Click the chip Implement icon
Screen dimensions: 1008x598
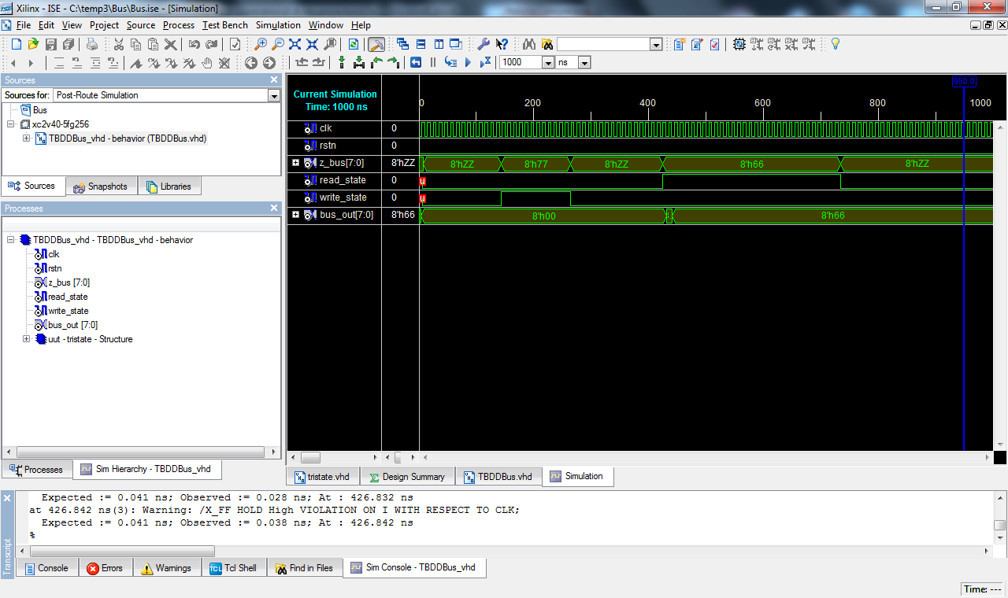(739, 44)
